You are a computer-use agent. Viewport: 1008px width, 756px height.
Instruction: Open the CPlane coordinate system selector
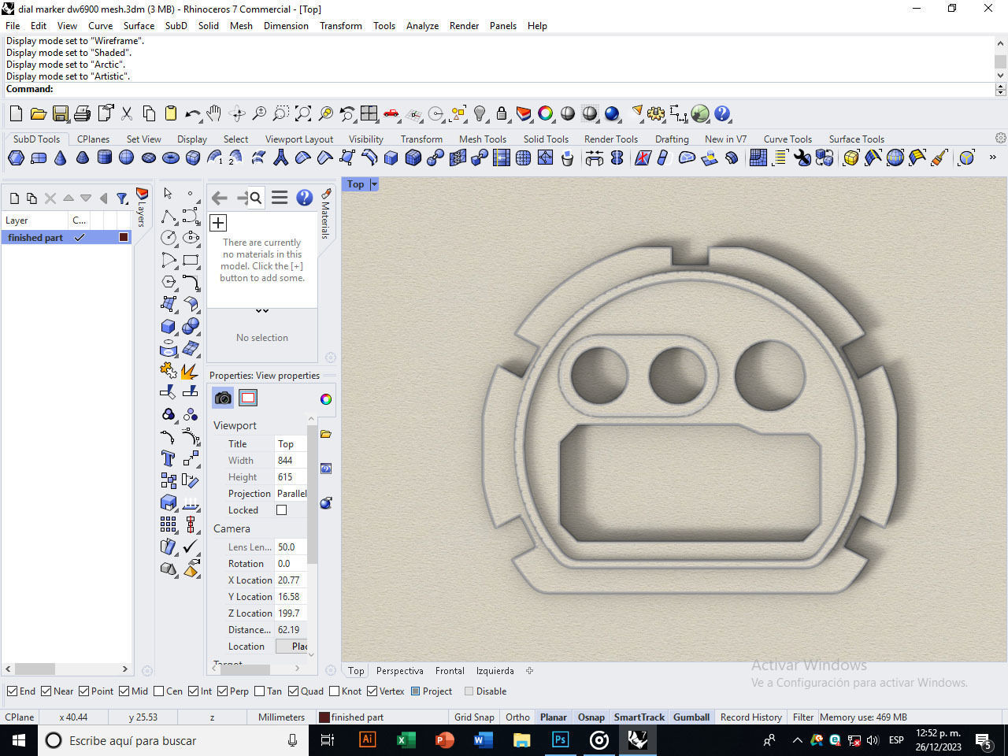point(20,717)
